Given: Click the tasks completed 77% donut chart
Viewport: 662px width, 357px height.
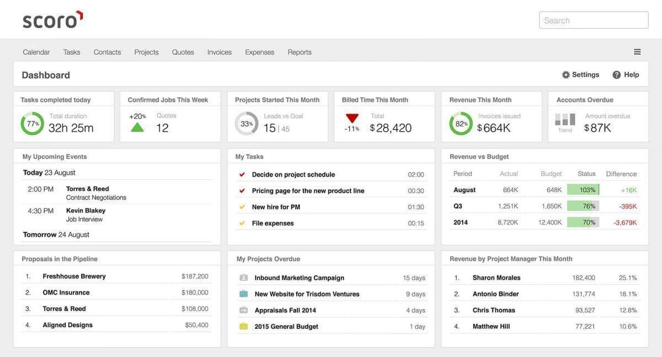Looking at the screenshot, I should (x=32, y=124).
